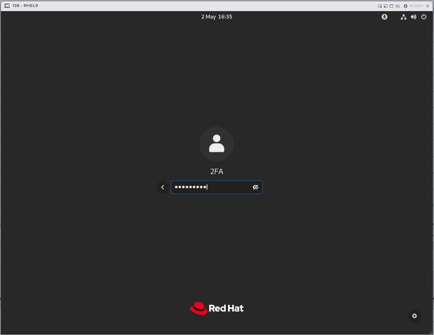Click the Red Hat logo
The image size is (434, 335).
pos(217,308)
